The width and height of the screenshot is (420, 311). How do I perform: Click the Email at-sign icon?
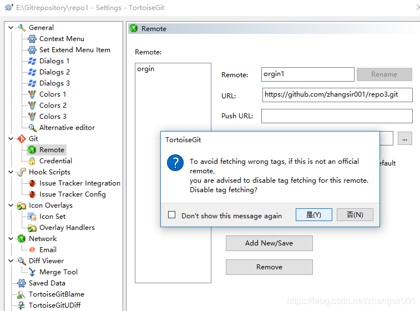[32, 250]
